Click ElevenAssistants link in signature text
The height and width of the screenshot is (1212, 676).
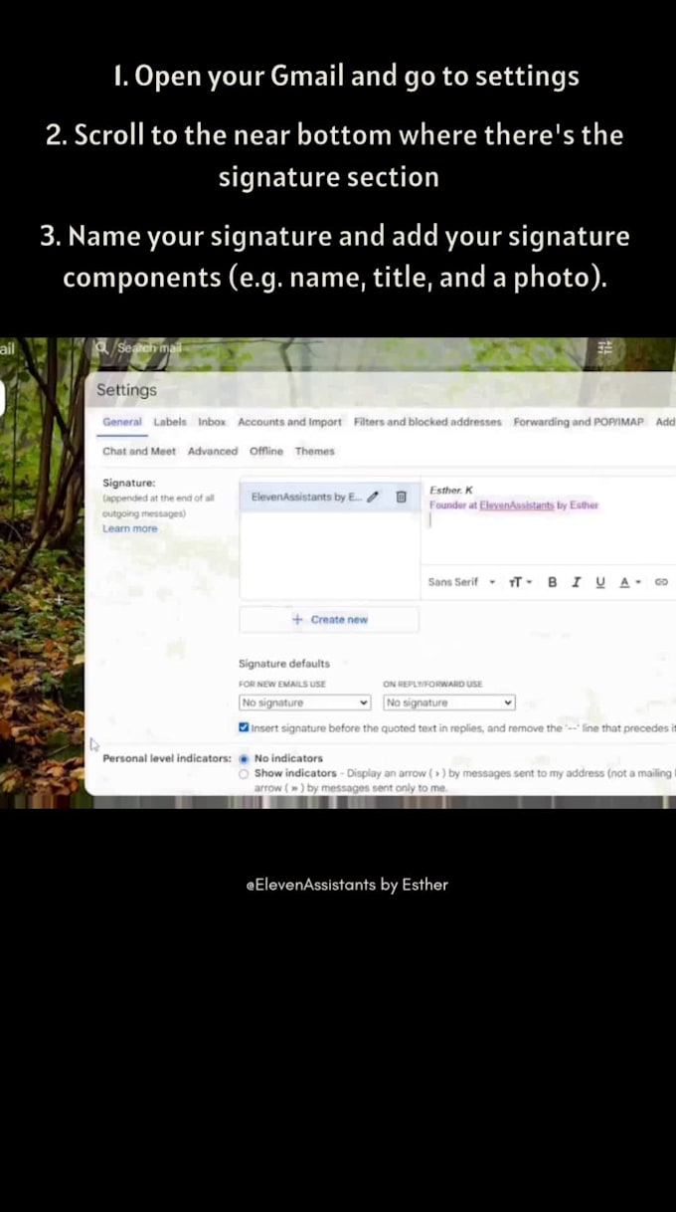pos(517,505)
